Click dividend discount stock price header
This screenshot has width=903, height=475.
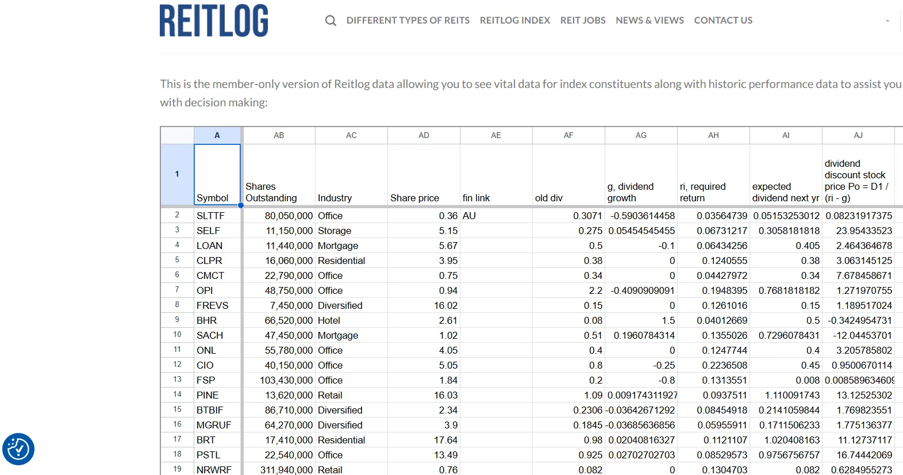858,174
